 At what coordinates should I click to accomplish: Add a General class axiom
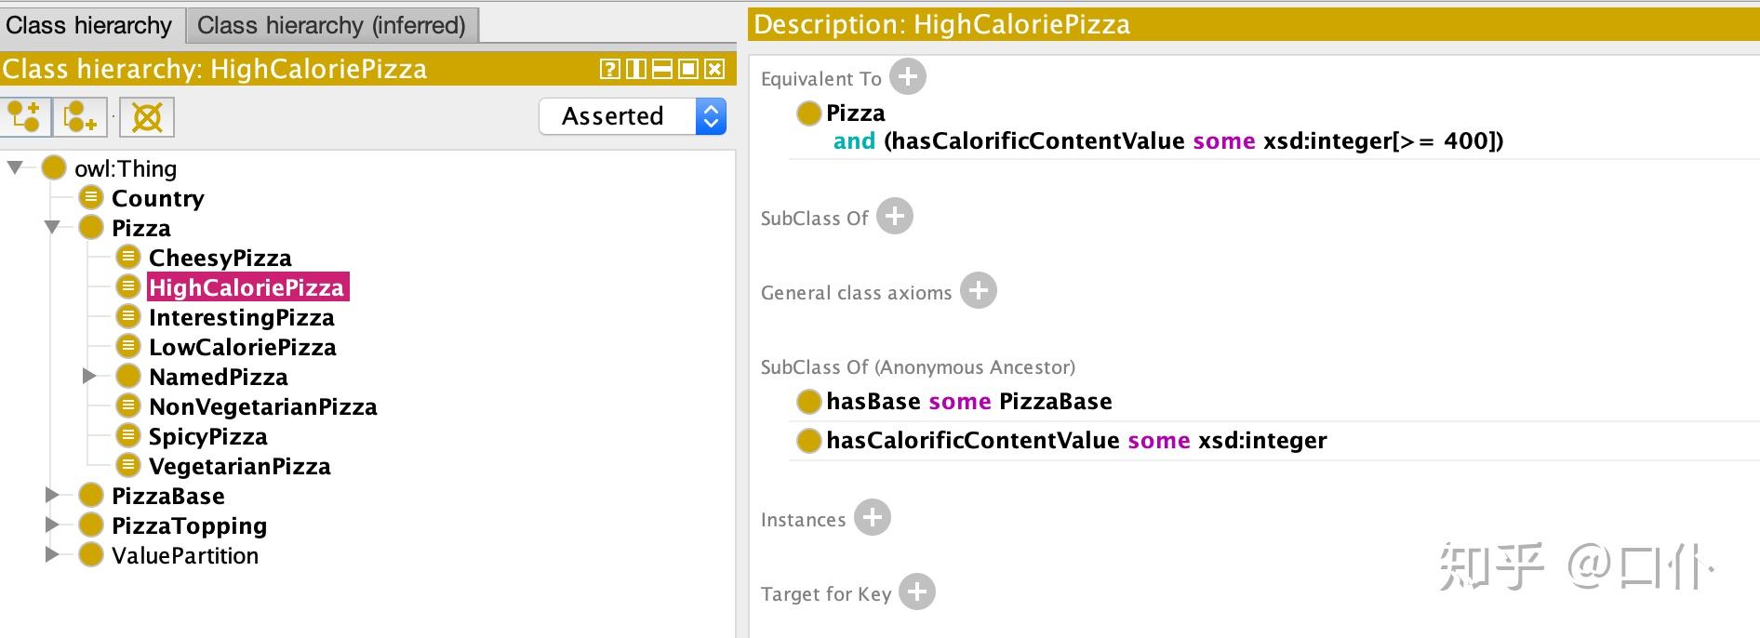pos(979,290)
